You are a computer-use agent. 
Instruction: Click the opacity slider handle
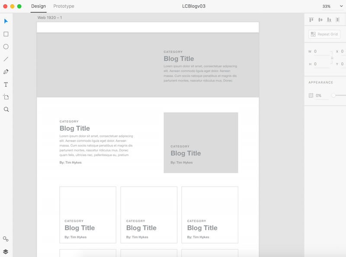tap(333, 95)
